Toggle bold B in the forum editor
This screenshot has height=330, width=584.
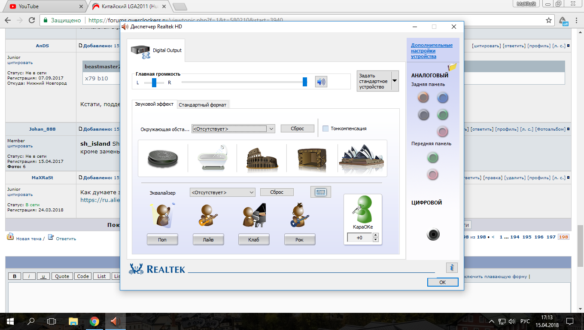[15, 276]
